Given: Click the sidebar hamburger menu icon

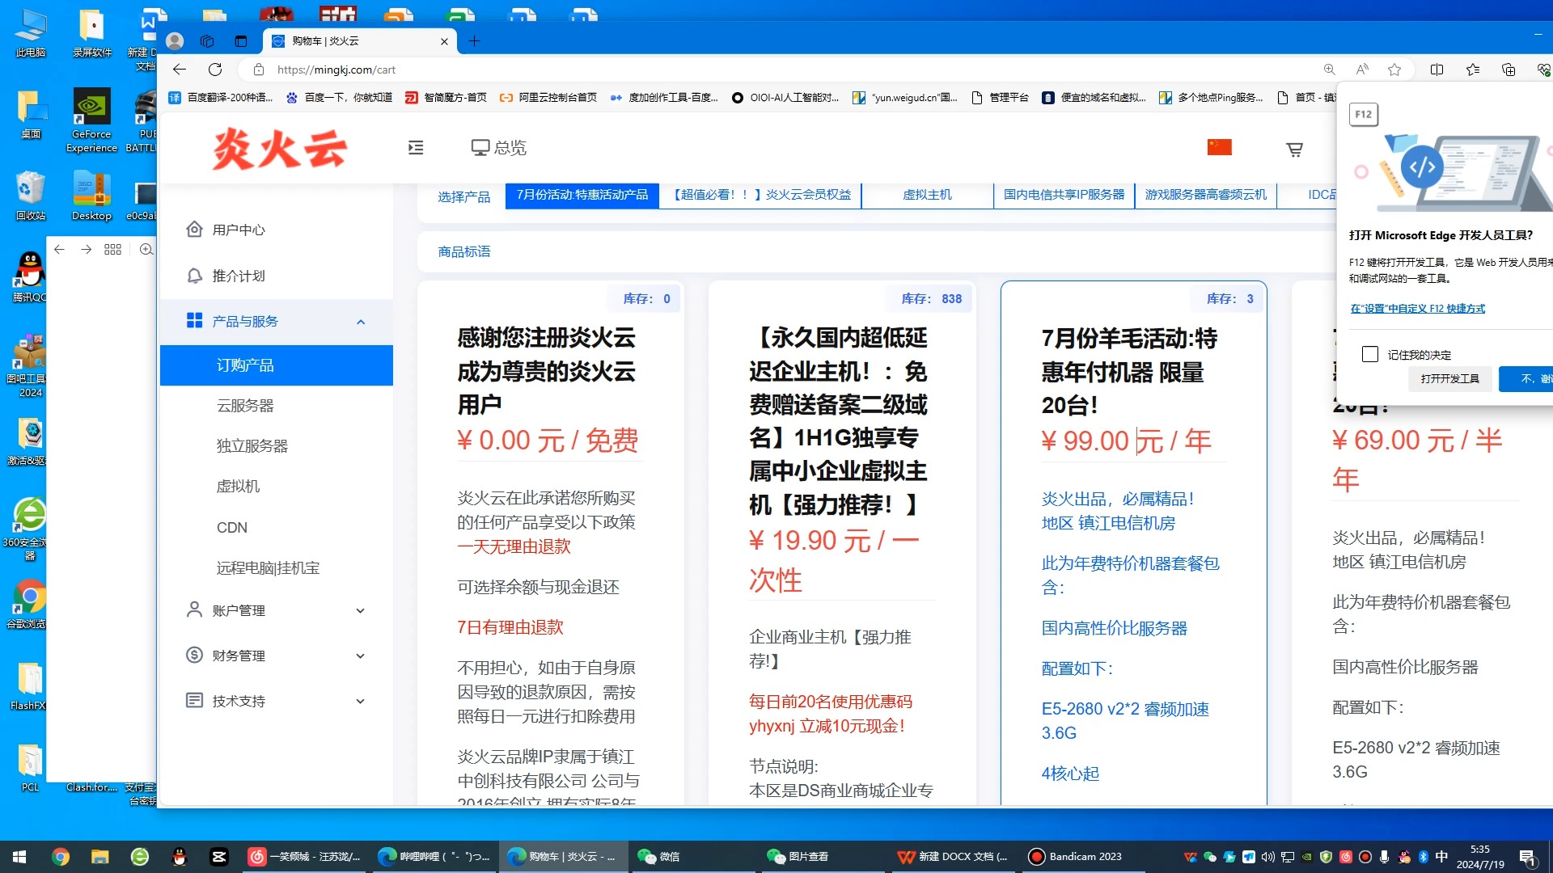Looking at the screenshot, I should 416,147.
